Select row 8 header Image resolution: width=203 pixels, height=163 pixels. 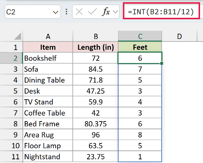(11, 124)
